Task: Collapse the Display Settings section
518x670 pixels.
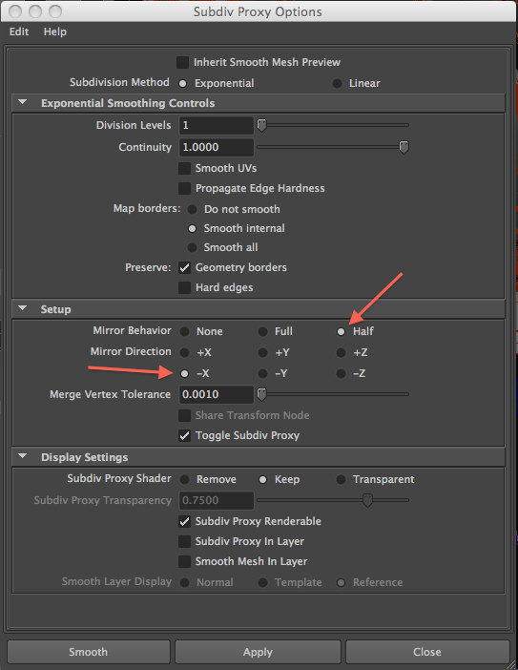Action: point(23,456)
